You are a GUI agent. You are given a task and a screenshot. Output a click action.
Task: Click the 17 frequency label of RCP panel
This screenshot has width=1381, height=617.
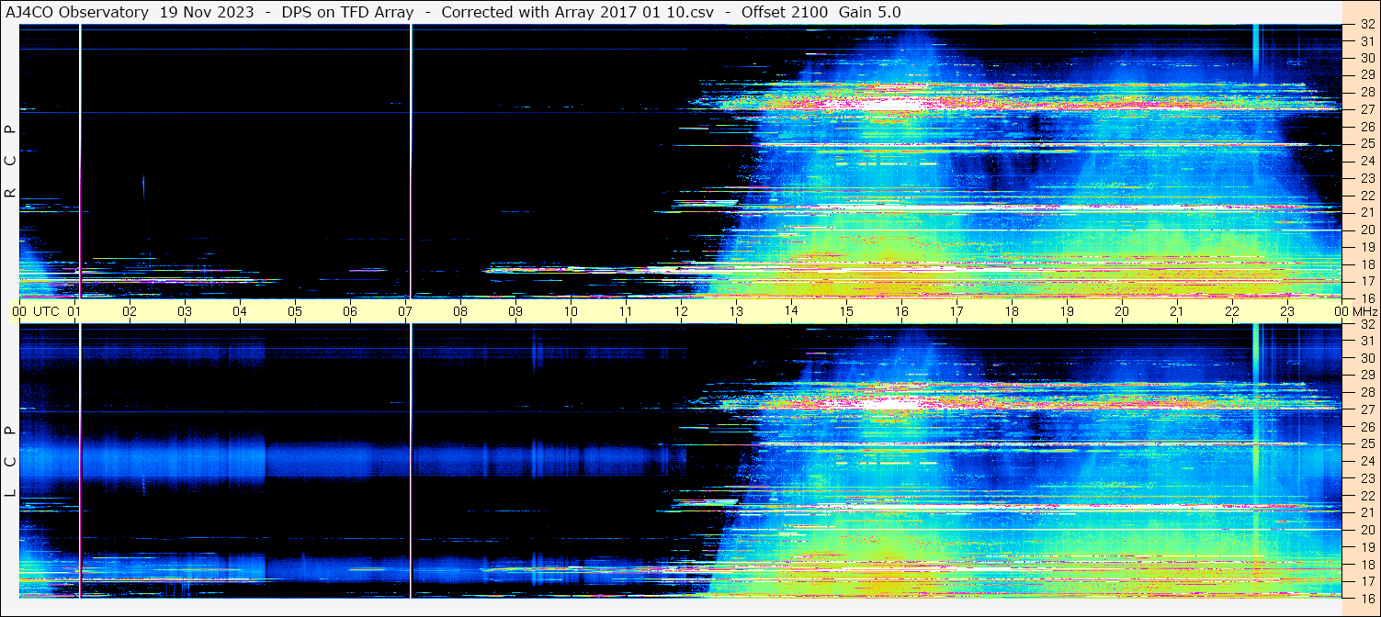coord(1366,281)
